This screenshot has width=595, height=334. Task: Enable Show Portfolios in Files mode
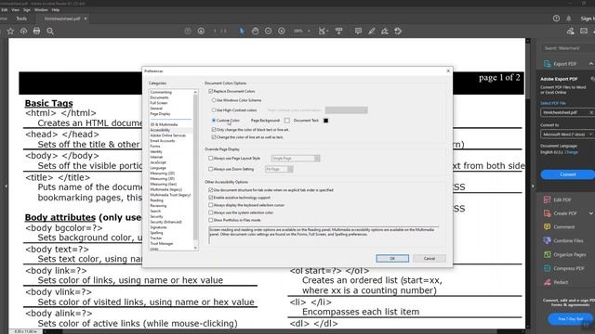[x=211, y=220]
